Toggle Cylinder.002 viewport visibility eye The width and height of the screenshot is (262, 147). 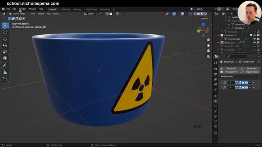[x=255, y=39]
